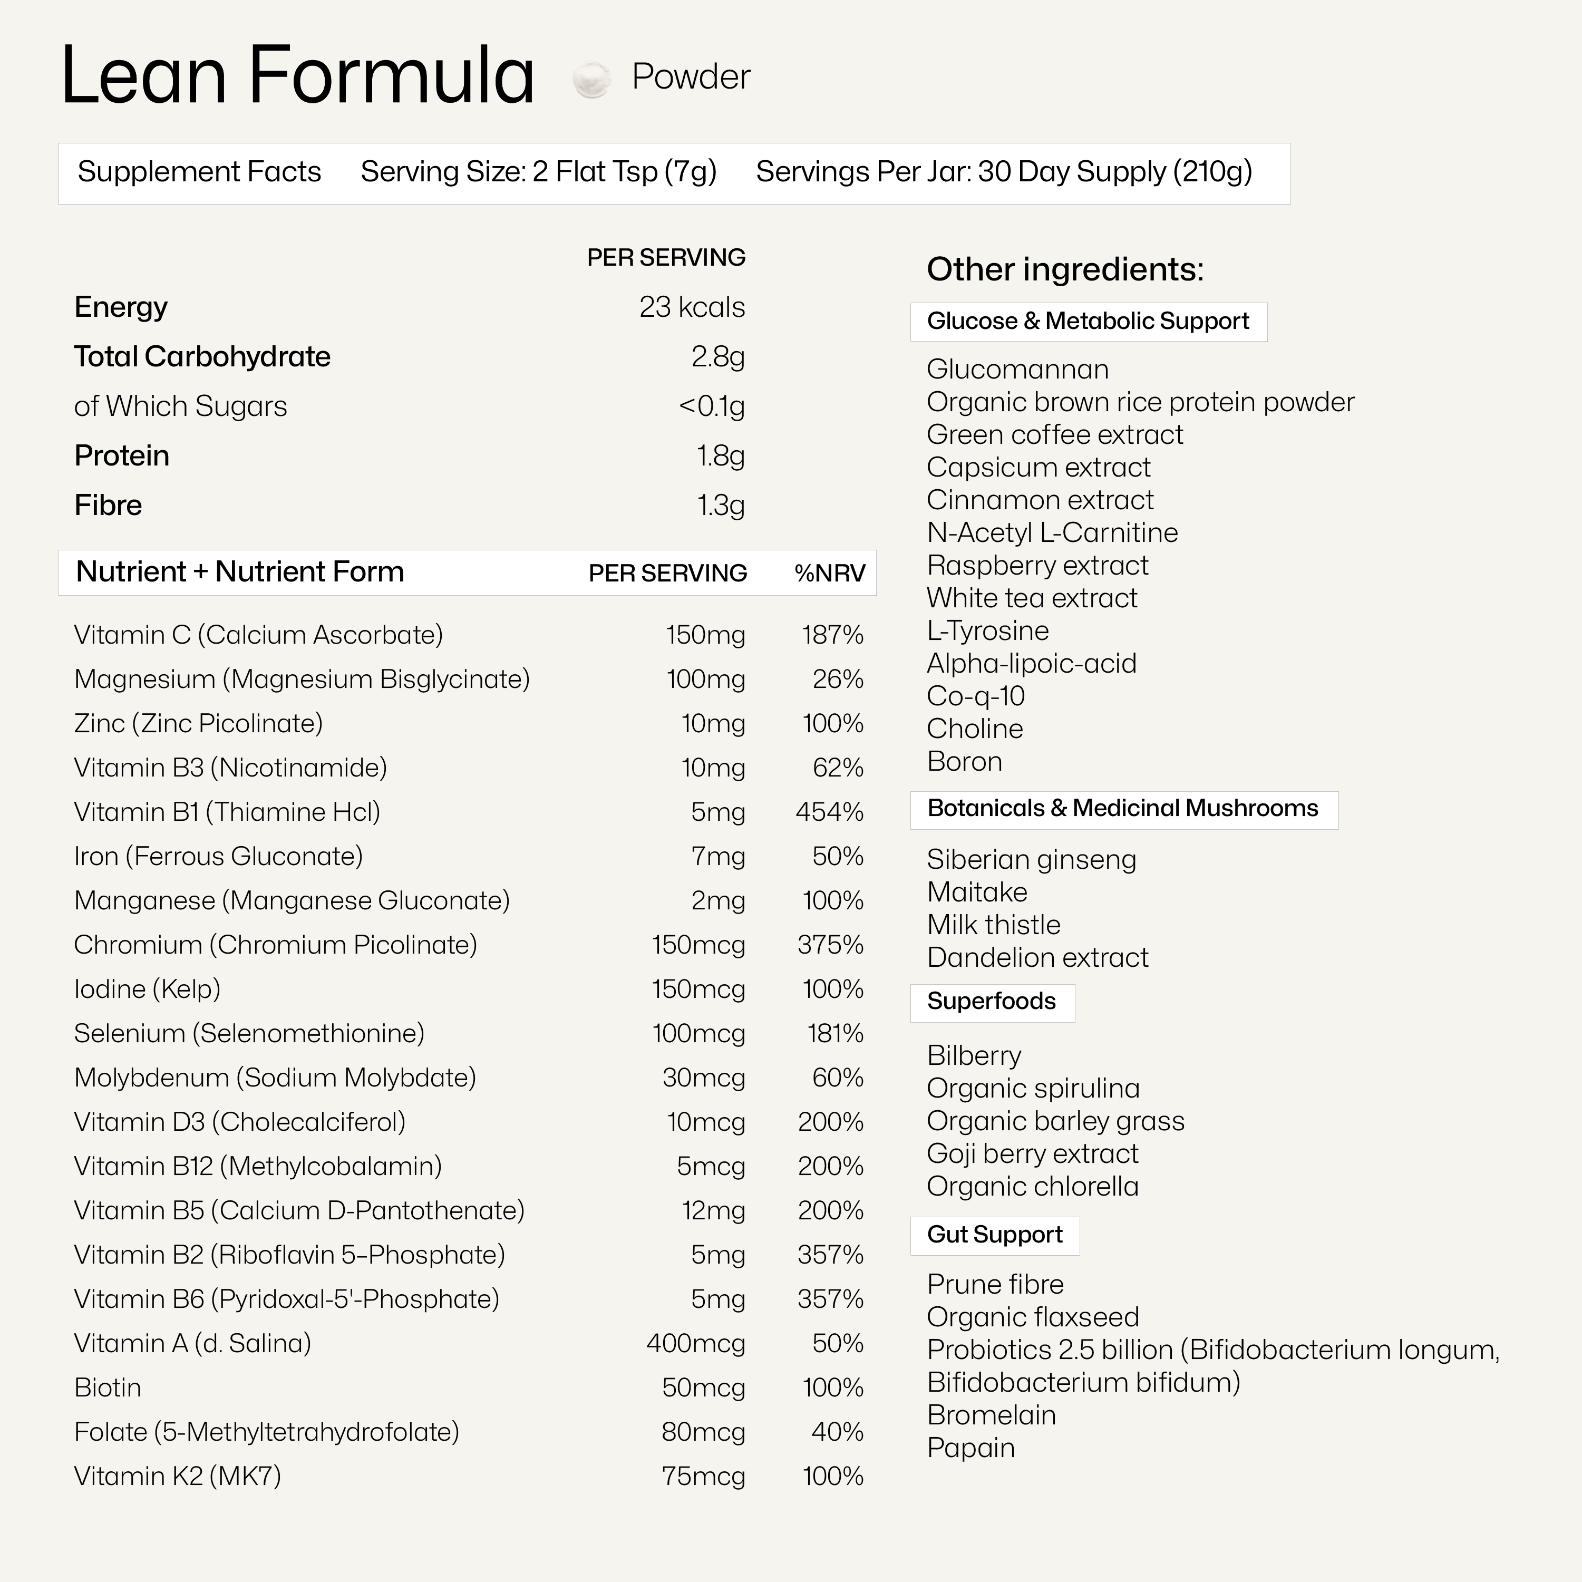1582x1582 pixels.
Task: Click the Serving Size: 2 Flat Tsp text
Action: click(x=538, y=172)
